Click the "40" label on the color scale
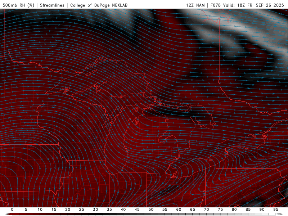The height and width of the screenshot is (216, 288). click(123, 210)
